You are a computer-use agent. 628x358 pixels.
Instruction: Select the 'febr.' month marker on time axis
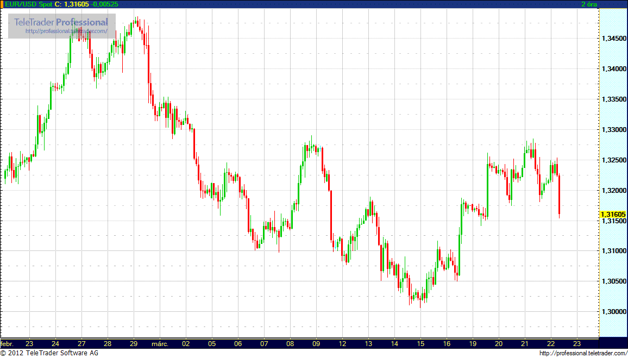7,344
